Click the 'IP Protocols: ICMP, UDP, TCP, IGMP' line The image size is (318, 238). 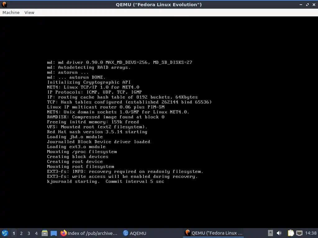[x=94, y=92]
